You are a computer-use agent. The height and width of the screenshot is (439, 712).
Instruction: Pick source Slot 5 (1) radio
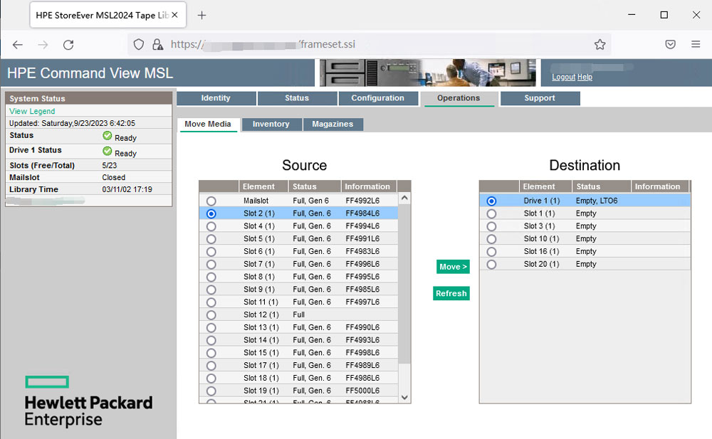(211, 239)
